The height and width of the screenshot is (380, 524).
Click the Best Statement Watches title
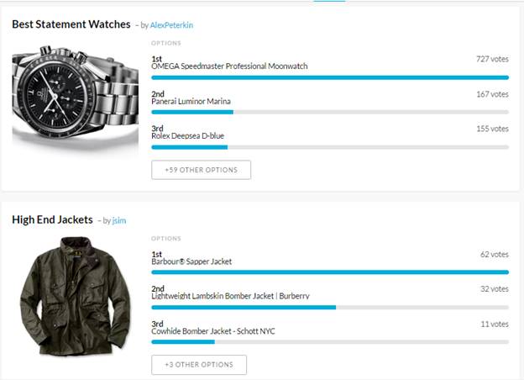[71, 24]
